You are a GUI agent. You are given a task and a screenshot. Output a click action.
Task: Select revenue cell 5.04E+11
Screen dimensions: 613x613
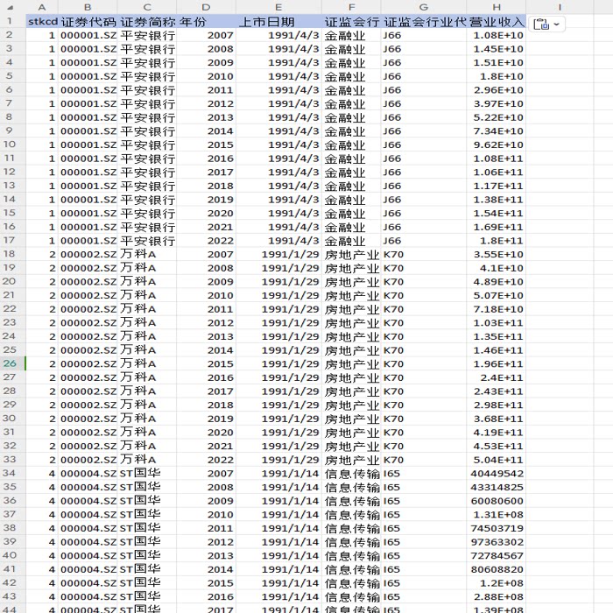pos(497,460)
